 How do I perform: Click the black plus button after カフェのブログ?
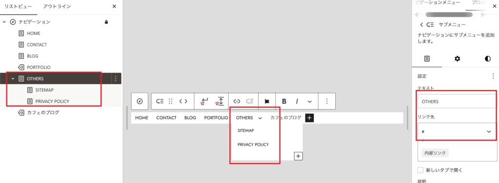309,118
